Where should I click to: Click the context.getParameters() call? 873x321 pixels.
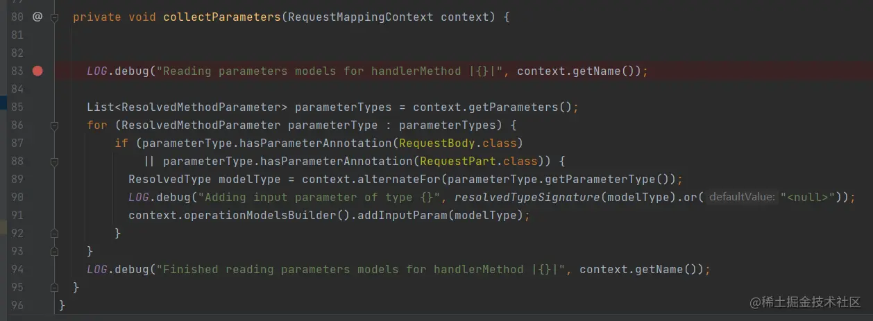point(493,107)
